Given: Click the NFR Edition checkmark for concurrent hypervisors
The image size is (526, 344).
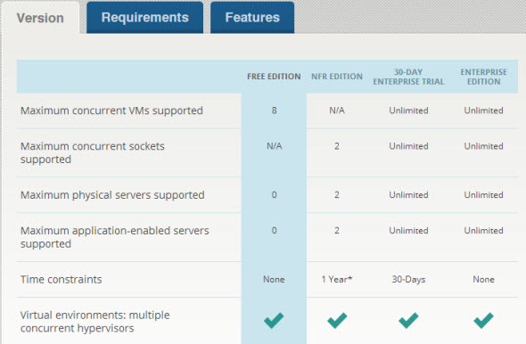Looking at the screenshot, I should click(337, 320).
